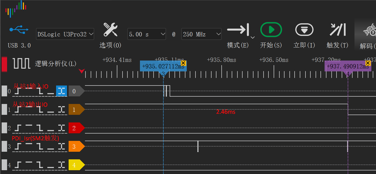Enable falling-edge trigger on channel 3

(x=40, y=146)
